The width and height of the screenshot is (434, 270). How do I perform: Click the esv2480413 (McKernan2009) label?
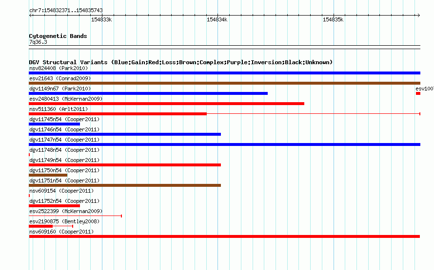pos(66,99)
